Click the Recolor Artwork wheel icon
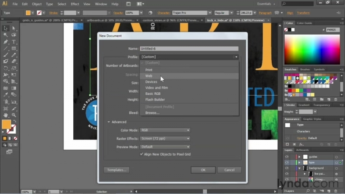This screenshot has height=194, width=345. pyautogui.click(x=150, y=13)
